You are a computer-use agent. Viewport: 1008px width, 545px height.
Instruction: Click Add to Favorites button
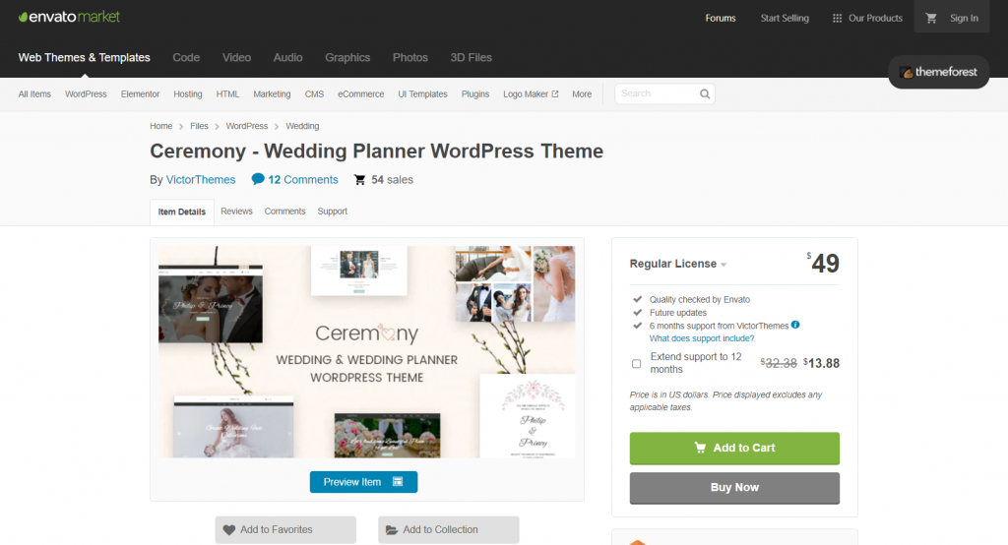(x=285, y=530)
